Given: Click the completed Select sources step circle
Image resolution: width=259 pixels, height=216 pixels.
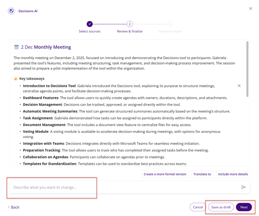Looking at the screenshot, I should 90,24.
